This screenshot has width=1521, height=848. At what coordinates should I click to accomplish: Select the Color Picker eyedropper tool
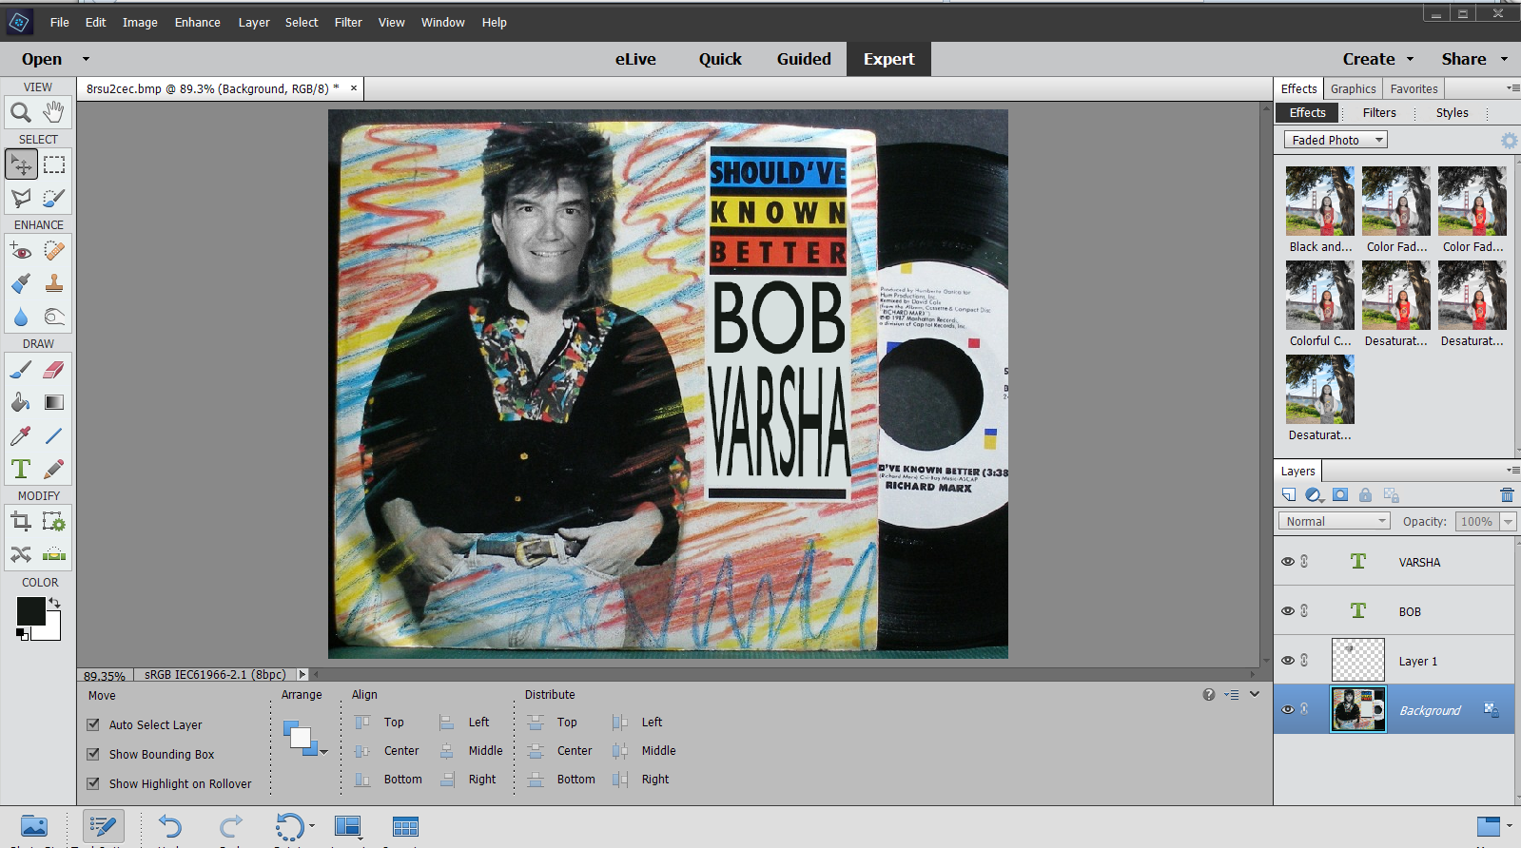[21, 435]
